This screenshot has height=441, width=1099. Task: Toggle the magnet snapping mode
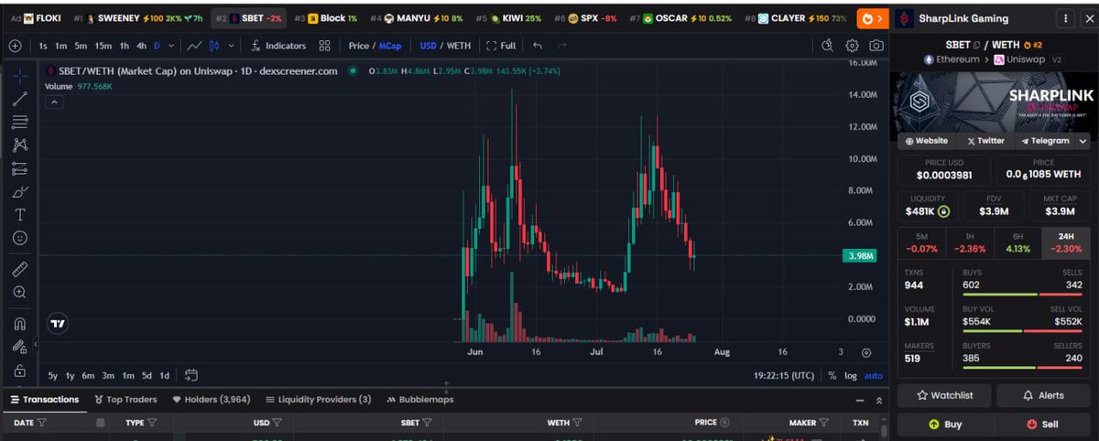point(19,323)
